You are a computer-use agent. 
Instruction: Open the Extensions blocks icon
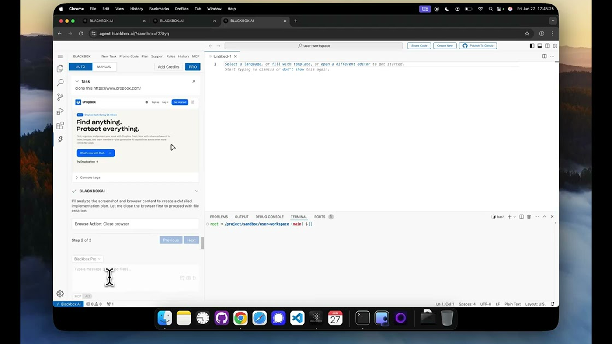(60, 126)
